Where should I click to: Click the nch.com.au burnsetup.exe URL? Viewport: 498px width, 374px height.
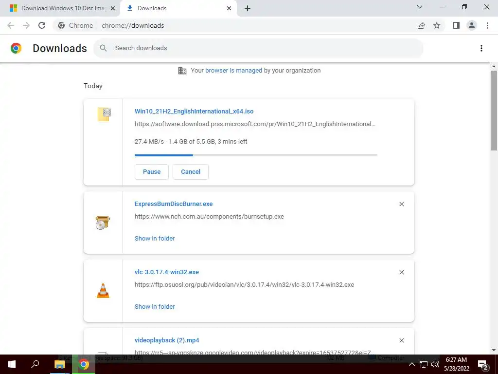(209, 217)
